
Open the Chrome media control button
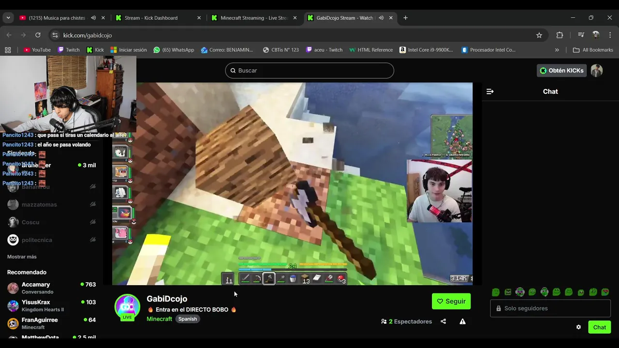pos(581,35)
